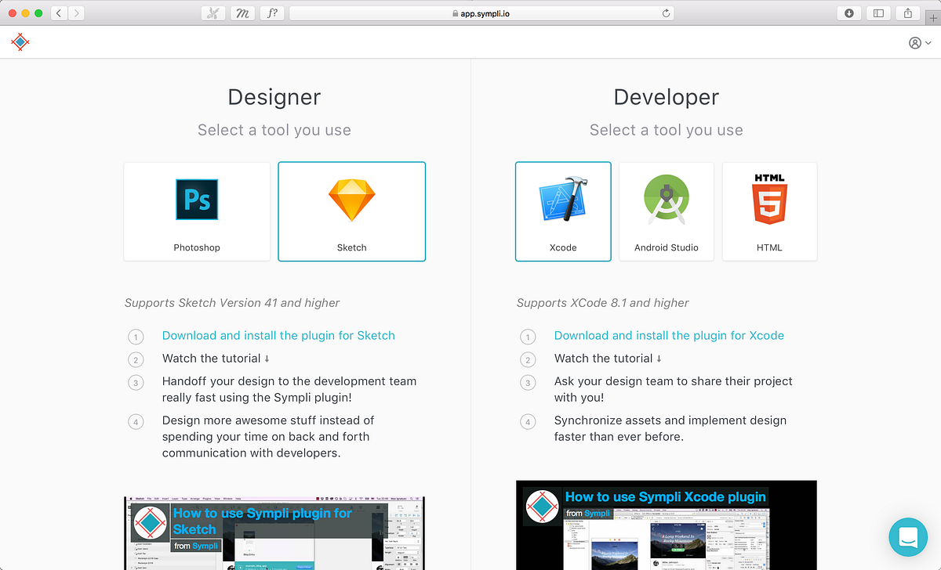Download and install the plugin for Sketch
941x570 pixels.
point(278,335)
